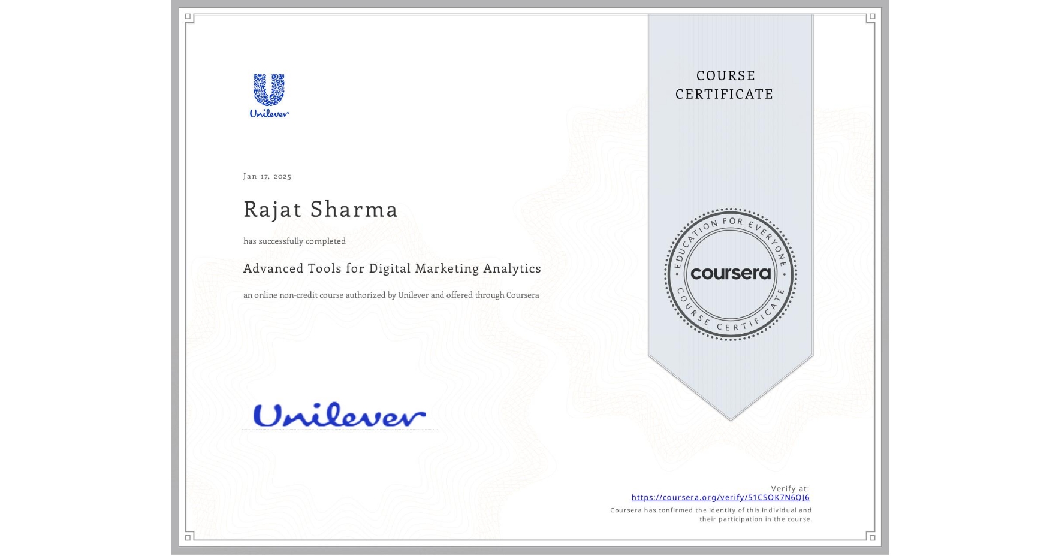Viewport: 1062px width, 556px height.
Task: Click the gray ribbon banner graphic
Action: pyautogui.click(x=730, y=150)
